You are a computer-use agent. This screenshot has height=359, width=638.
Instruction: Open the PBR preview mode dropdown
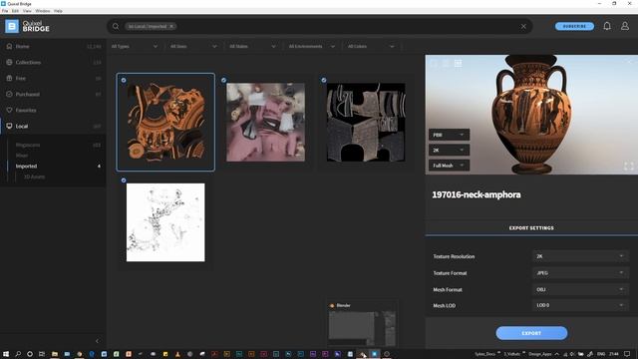coord(449,135)
